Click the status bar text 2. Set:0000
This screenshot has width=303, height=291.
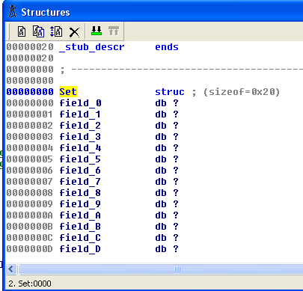click(x=30, y=284)
